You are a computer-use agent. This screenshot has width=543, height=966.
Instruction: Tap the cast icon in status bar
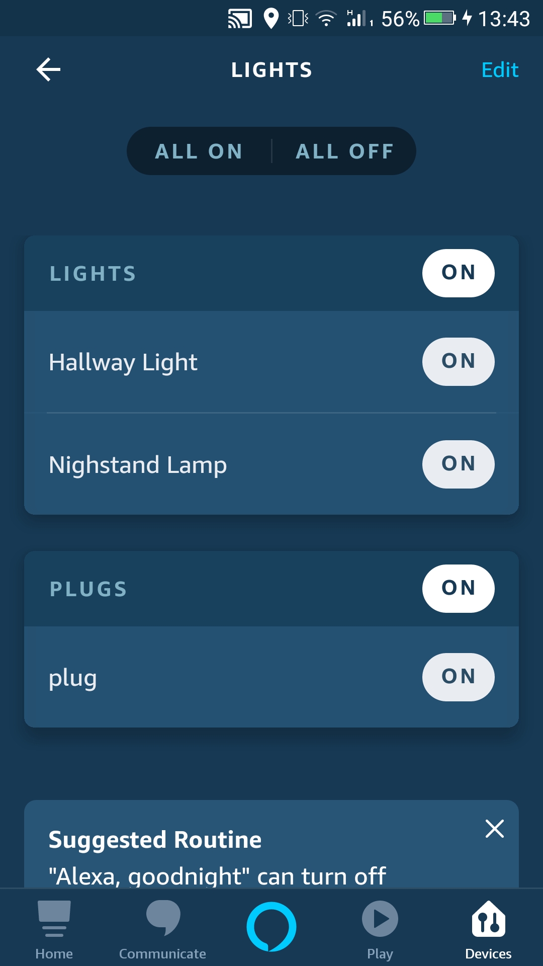240,19
